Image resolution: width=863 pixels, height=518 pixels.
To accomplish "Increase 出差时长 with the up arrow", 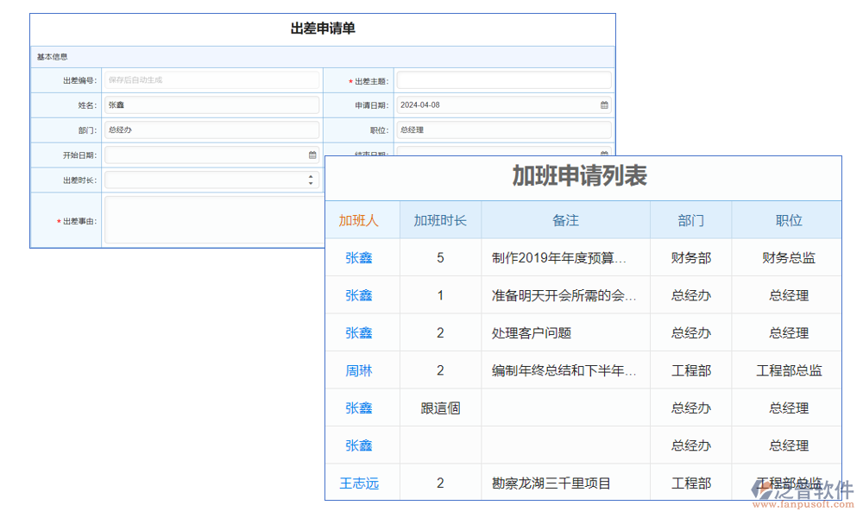I will [x=311, y=177].
